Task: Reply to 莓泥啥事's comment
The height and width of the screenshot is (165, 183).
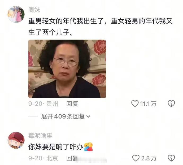Action: pyautogui.click(x=72, y=158)
